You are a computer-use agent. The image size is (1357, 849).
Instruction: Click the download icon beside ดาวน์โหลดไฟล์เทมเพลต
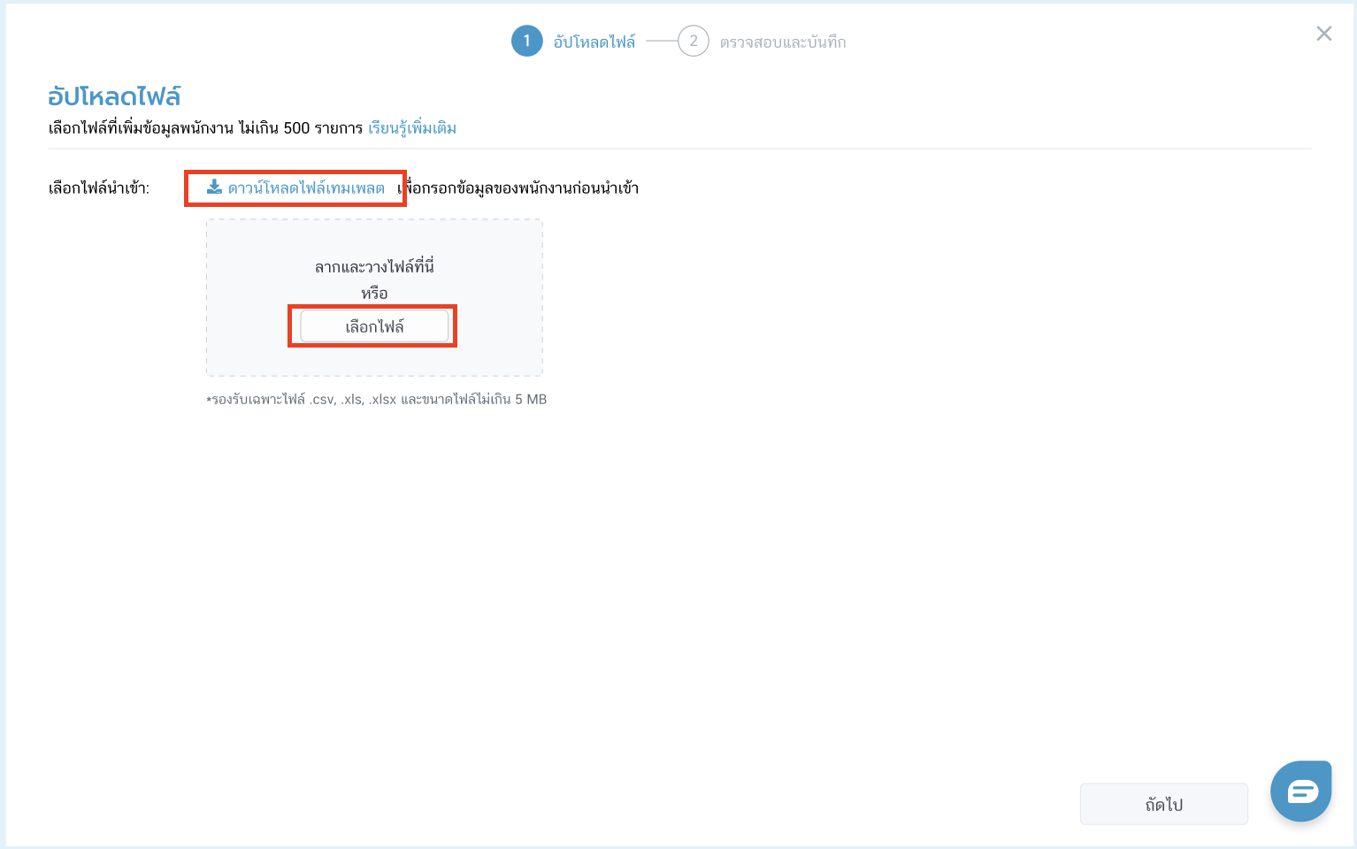tap(214, 187)
